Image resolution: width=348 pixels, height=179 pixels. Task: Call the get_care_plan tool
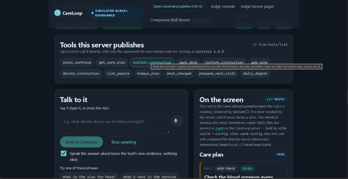(x=112, y=63)
